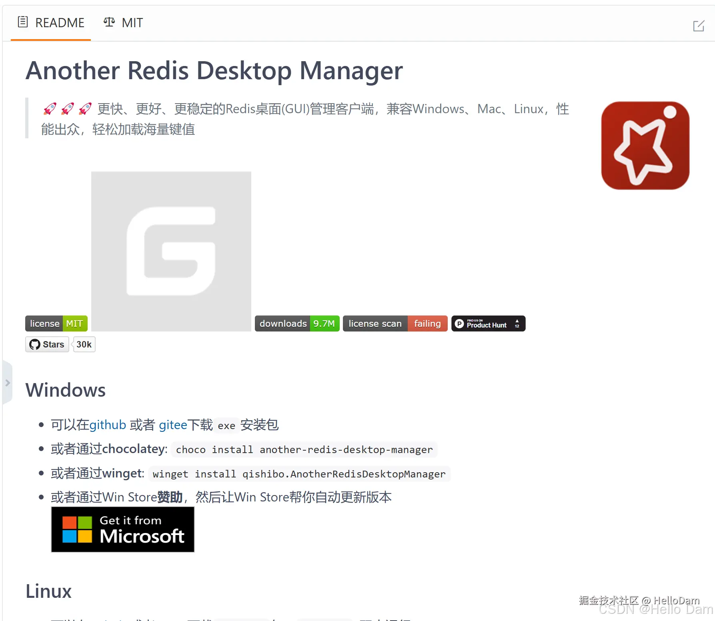The height and width of the screenshot is (621, 715).
Task: Click the large gray Gitee logo image
Action: click(171, 252)
